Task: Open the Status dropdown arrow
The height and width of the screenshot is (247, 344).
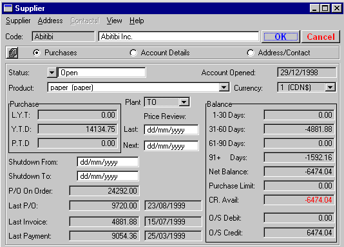Action: tap(52, 73)
